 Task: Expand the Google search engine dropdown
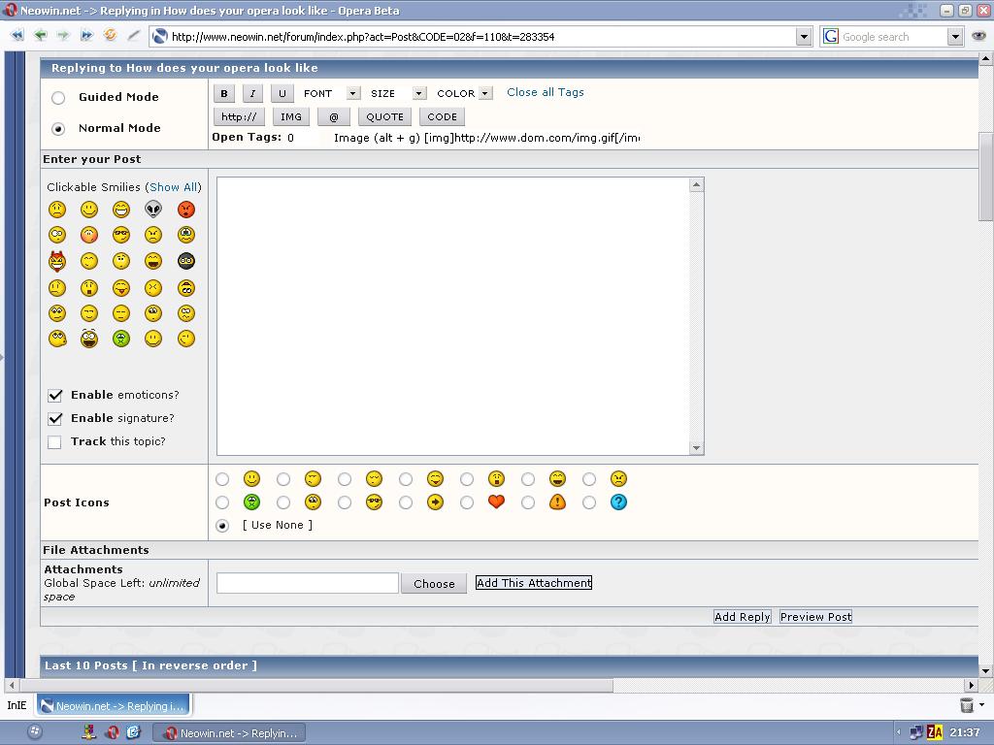pos(955,37)
